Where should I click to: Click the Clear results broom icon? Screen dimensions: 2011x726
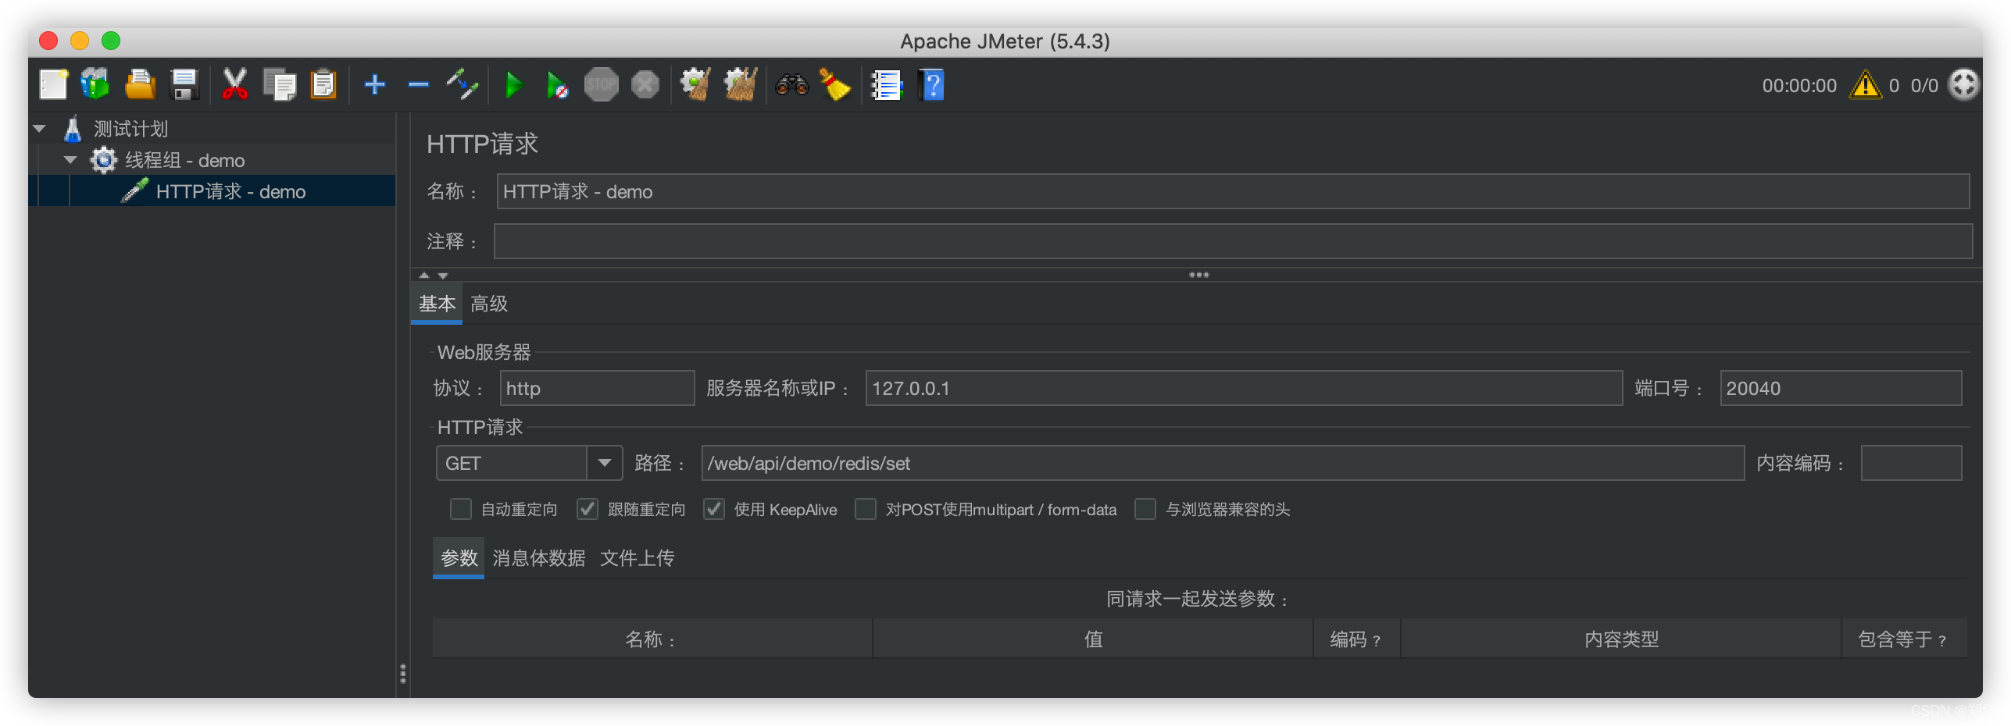click(695, 84)
